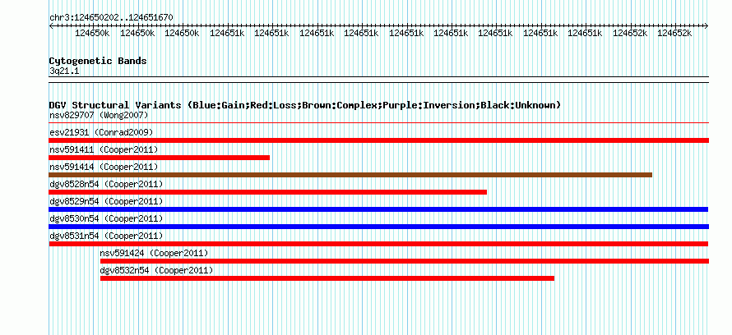Click the DGV Structural Variants track title
Image resolution: width=732 pixels, height=335 pixels.
(x=305, y=105)
